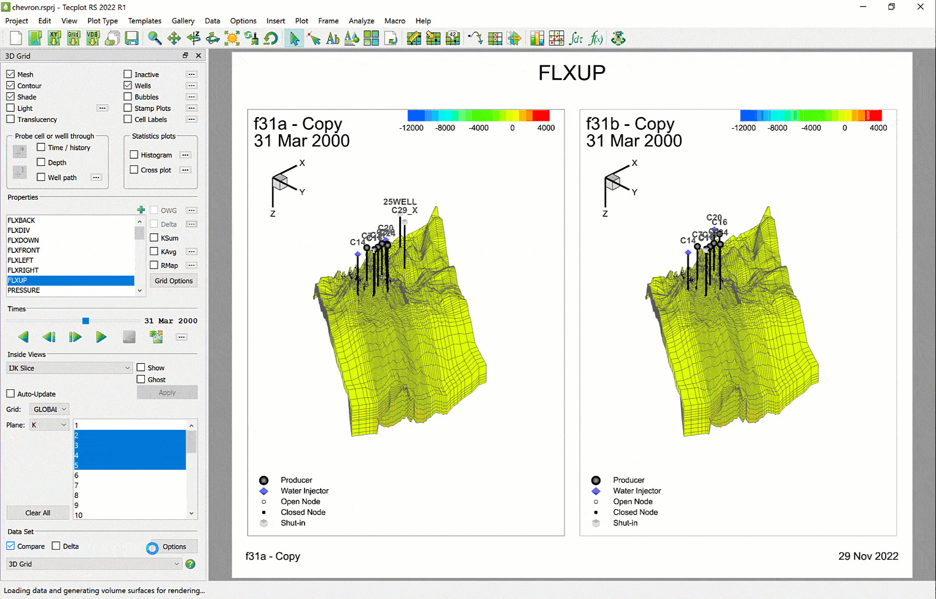Viewport: 936px width, 599px height.
Task: Open the IJK Slice inside views dropdown
Action: click(69, 368)
